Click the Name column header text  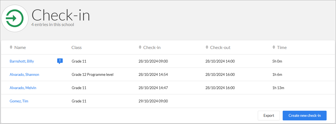pyautogui.click(x=20, y=47)
